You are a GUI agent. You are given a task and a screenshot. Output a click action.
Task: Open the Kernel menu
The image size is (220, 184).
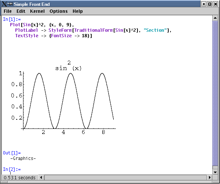pyautogui.click(x=37, y=11)
